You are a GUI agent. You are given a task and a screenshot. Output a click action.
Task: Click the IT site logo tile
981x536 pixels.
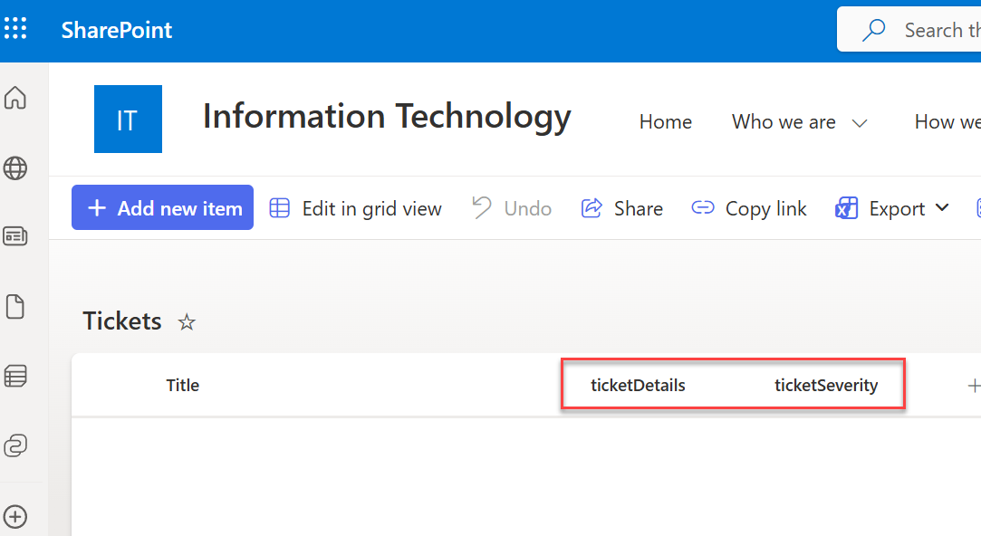coord(128,120)
